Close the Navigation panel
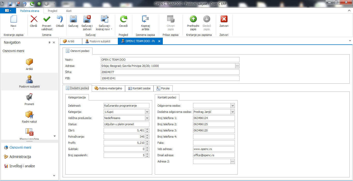The image size is (353, 181). [54, 43]
